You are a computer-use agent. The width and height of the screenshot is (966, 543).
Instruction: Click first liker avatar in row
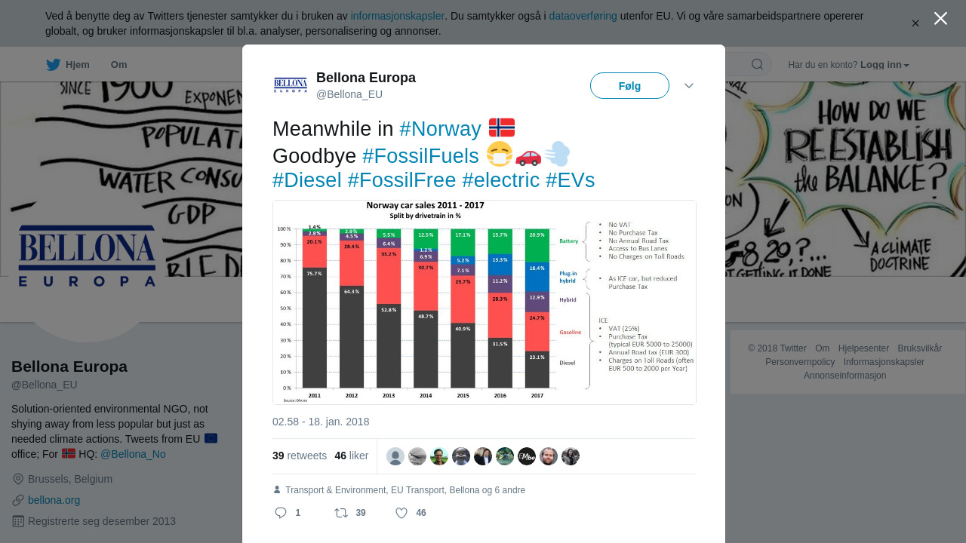(x=395, y=456)
